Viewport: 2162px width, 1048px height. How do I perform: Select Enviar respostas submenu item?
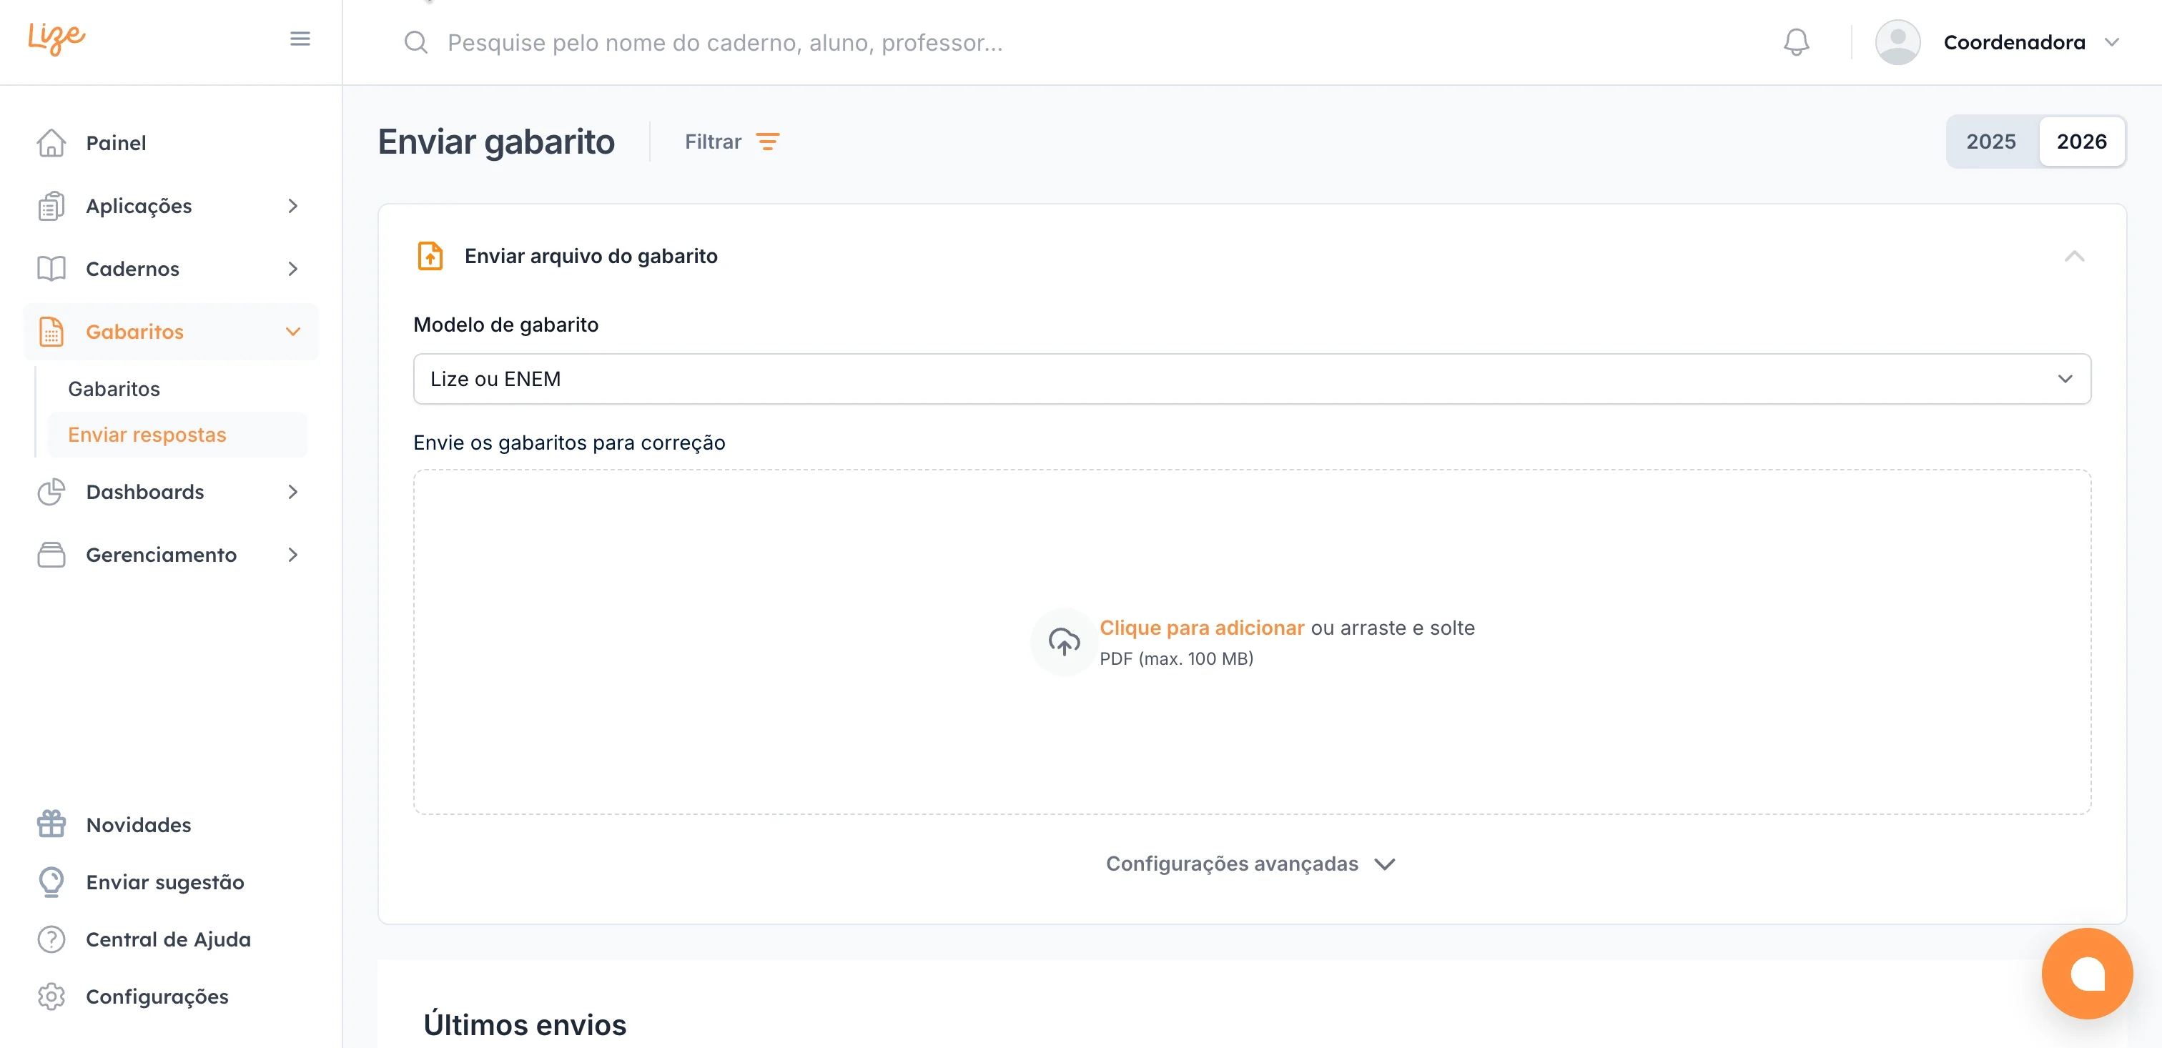177,435
